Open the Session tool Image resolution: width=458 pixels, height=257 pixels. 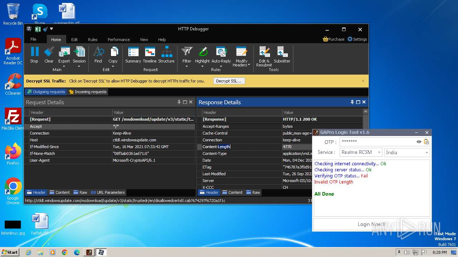click(79, 52)
